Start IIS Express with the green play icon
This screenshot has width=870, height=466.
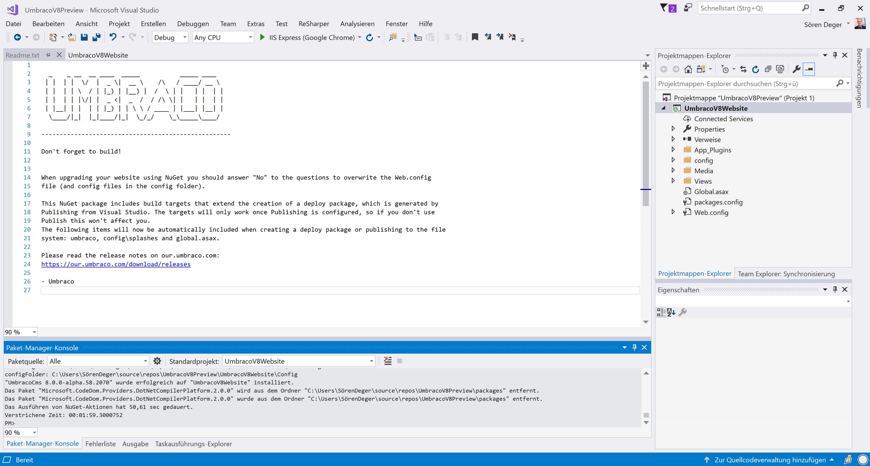pyautogui.click(x=262, y=37)
